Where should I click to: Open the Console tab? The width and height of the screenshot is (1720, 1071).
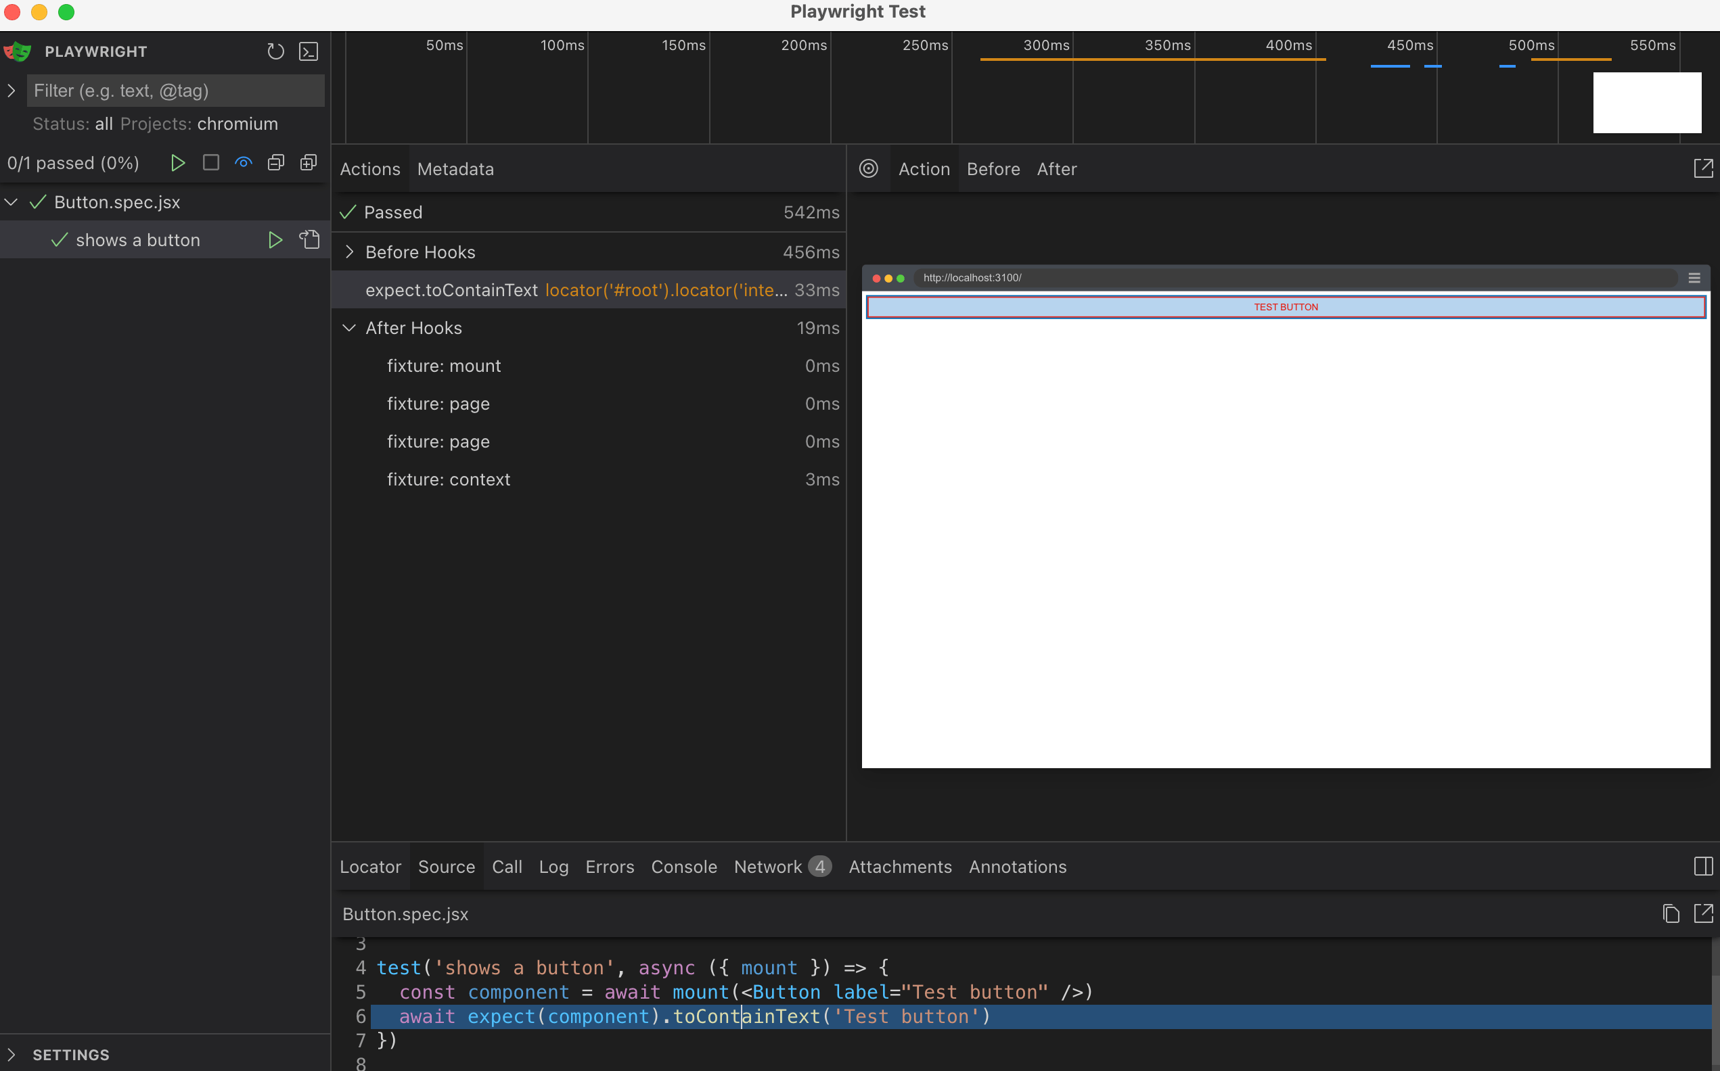pyautogui.click(x=684, y=866)
